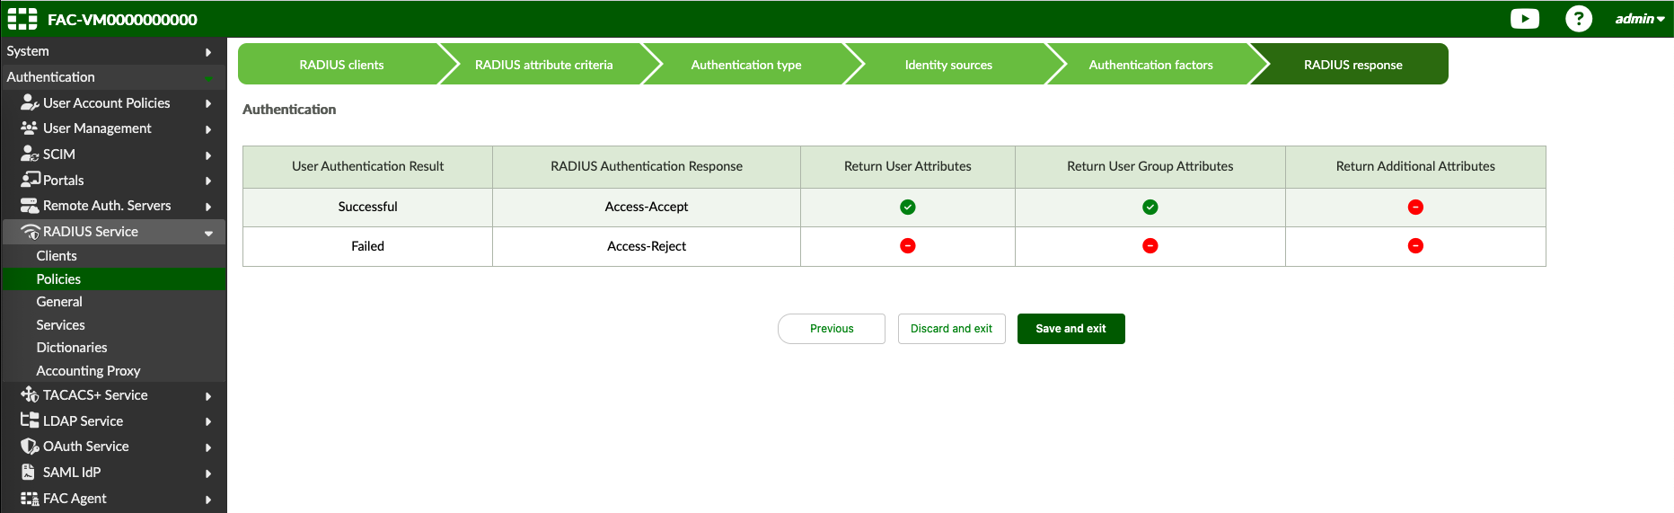Viewport: 1674px width, 513px height.
Task: Expand the System menu arrow
Action: 208,52
